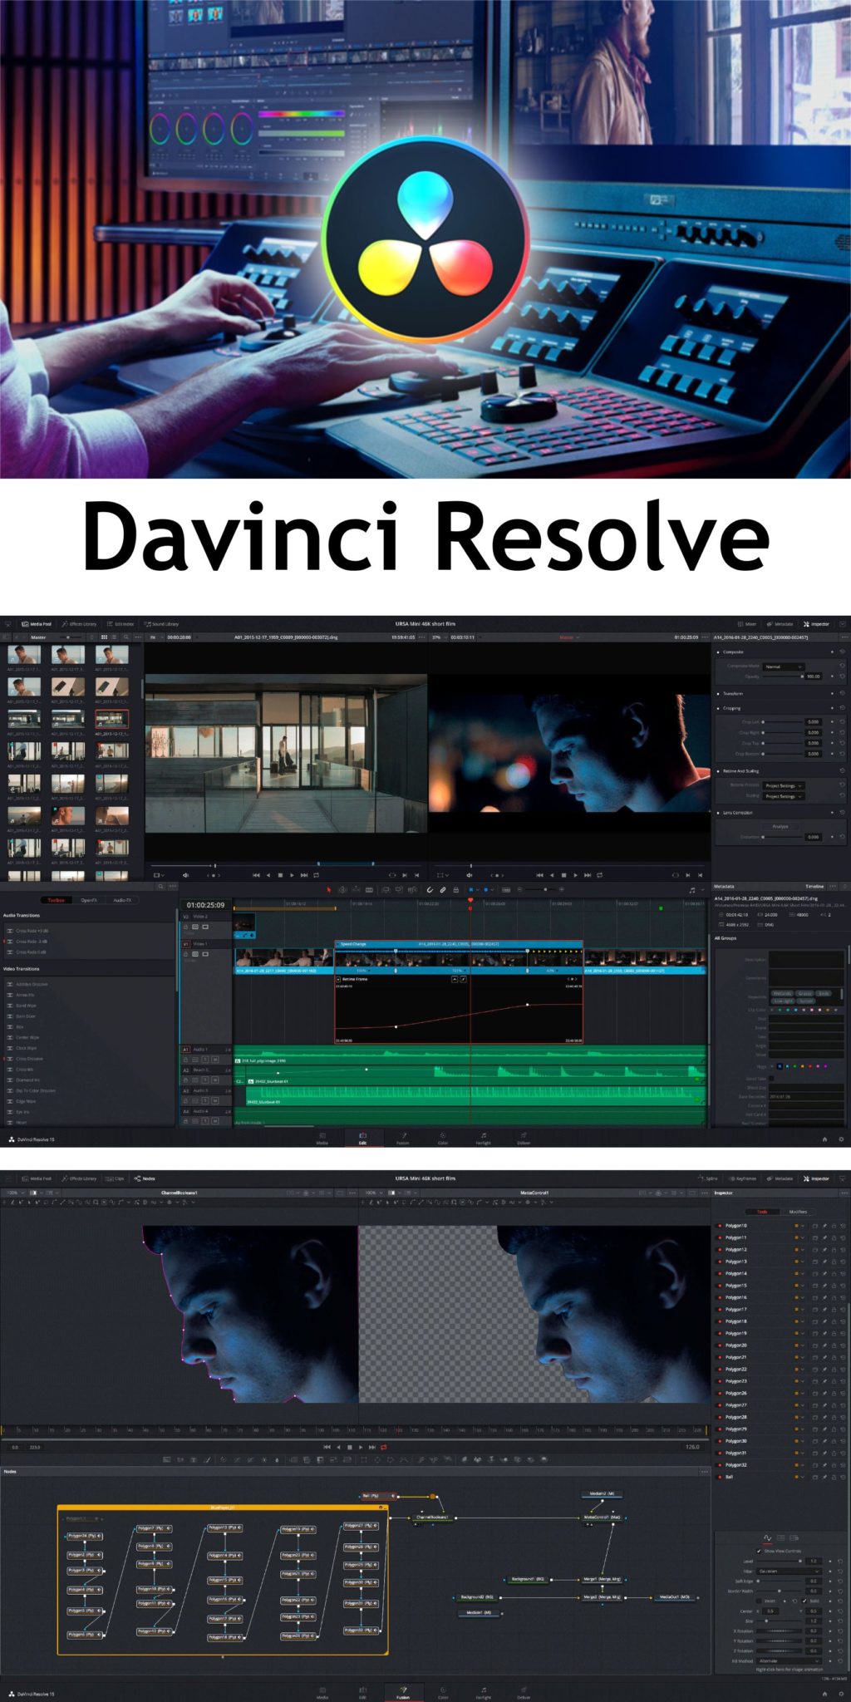The width and height of the screenshot is (851, 1702).
Task: Go to Fairlight page in Edit screenshot
Action: 483,1138
